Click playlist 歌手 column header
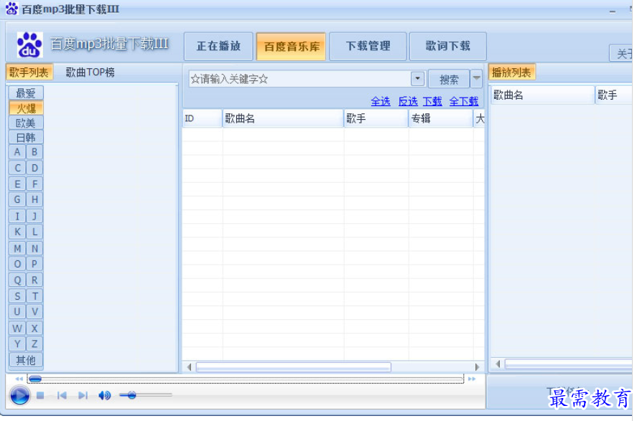The height and width of the screenshot is (421, 637). coord(613,95)
